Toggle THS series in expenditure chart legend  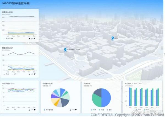click(x=7, y=74)
